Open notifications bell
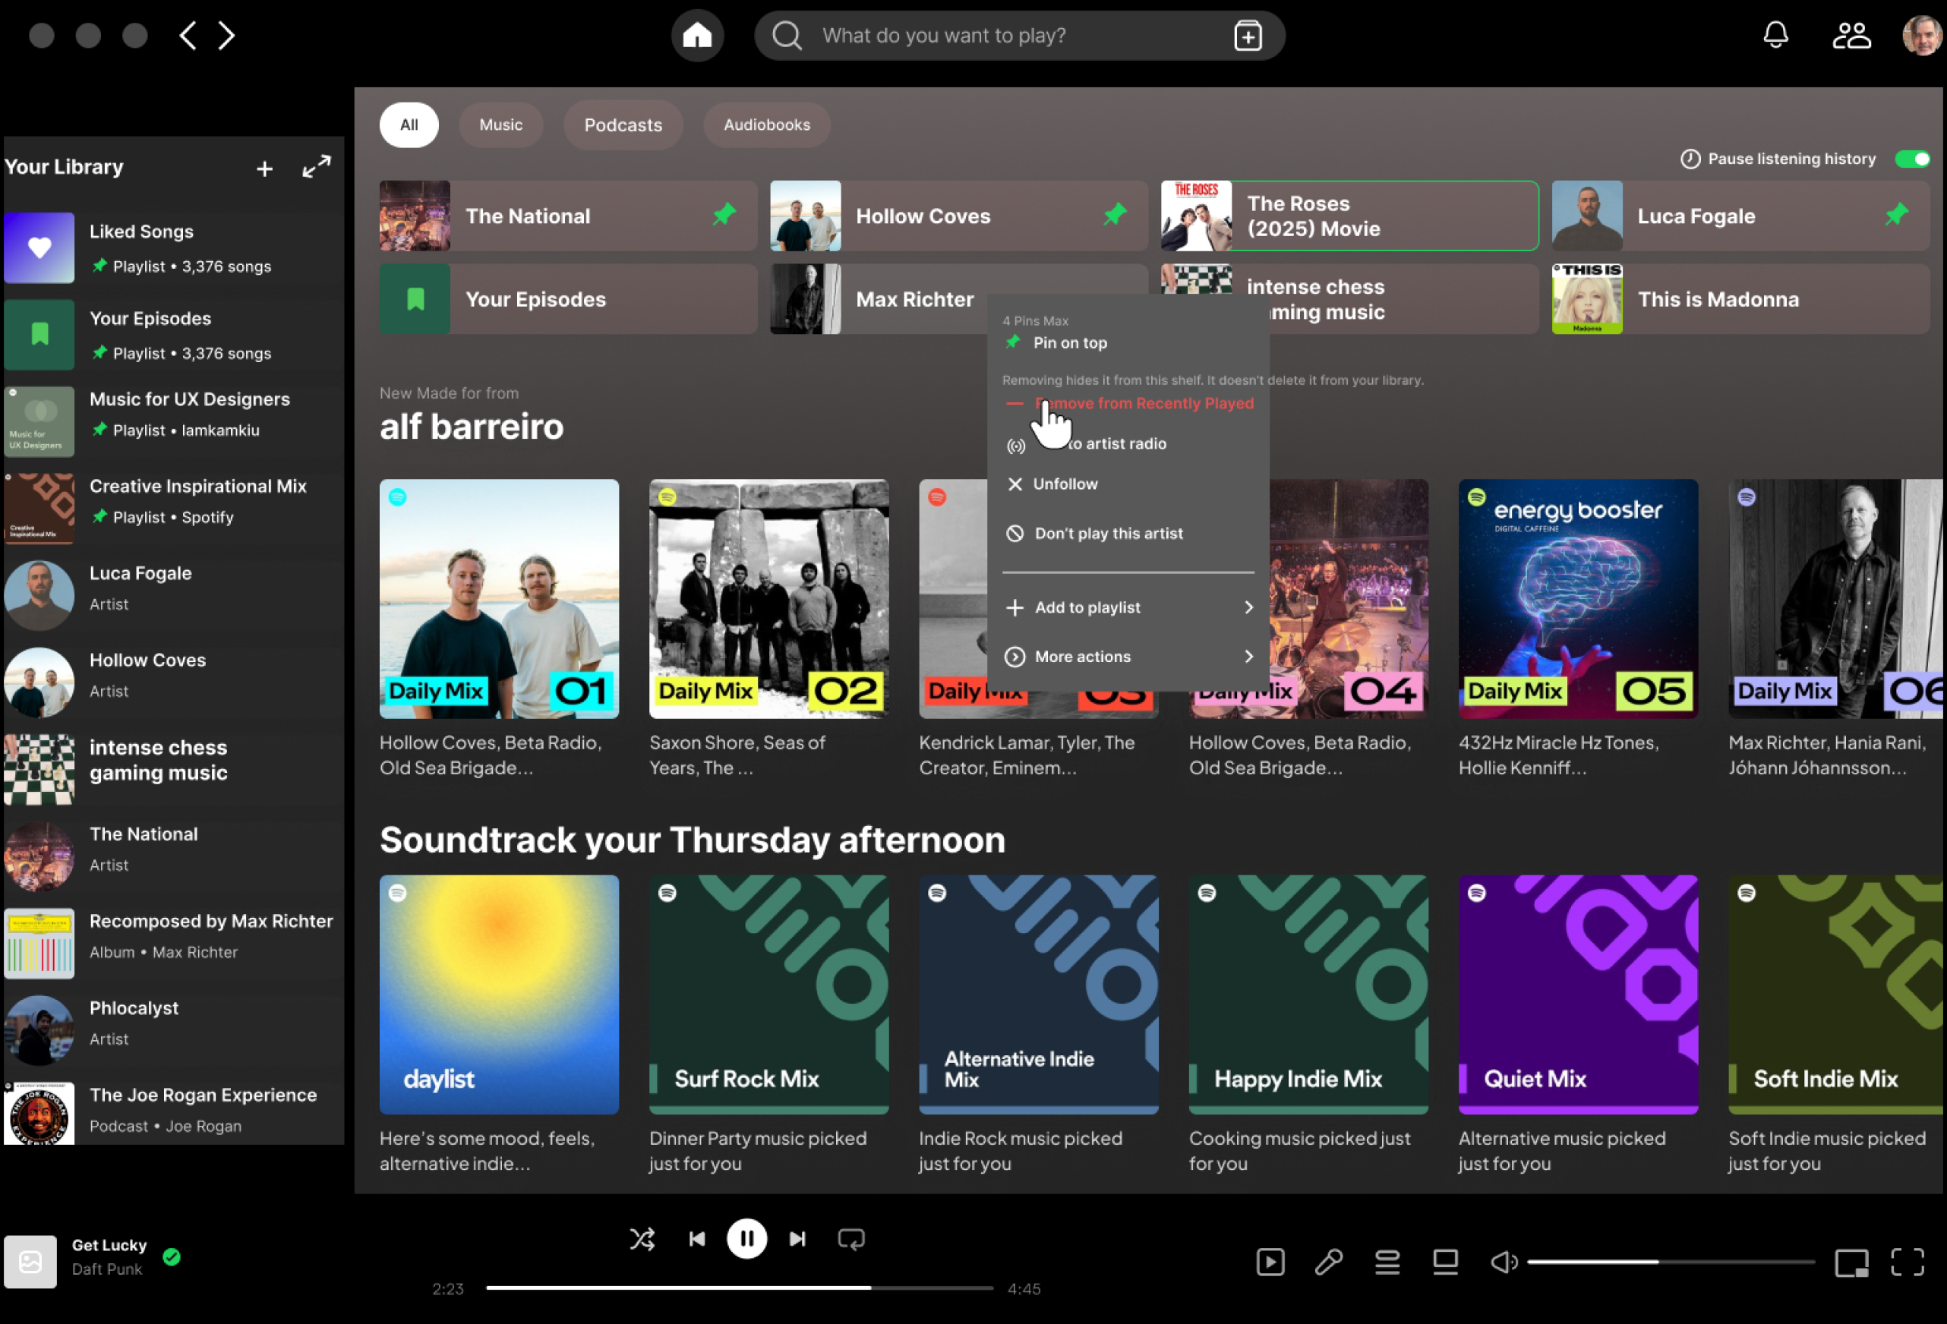This screenshot has height=1324, width=1947. (x=1775, y=35)
